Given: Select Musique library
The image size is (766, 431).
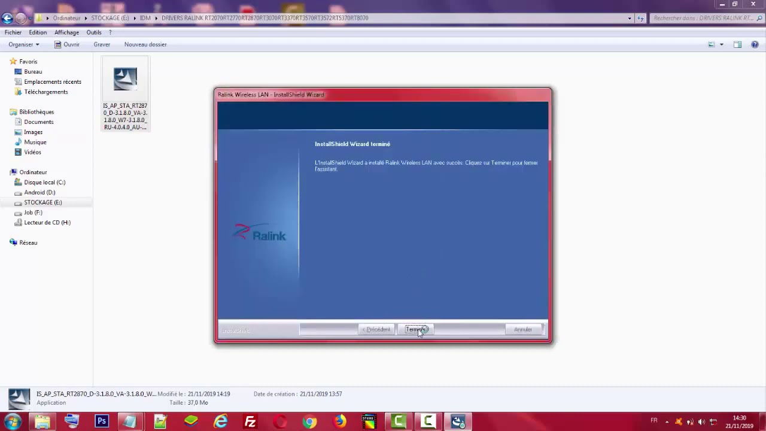Looking at the screenshot, I should click(35, 142).
